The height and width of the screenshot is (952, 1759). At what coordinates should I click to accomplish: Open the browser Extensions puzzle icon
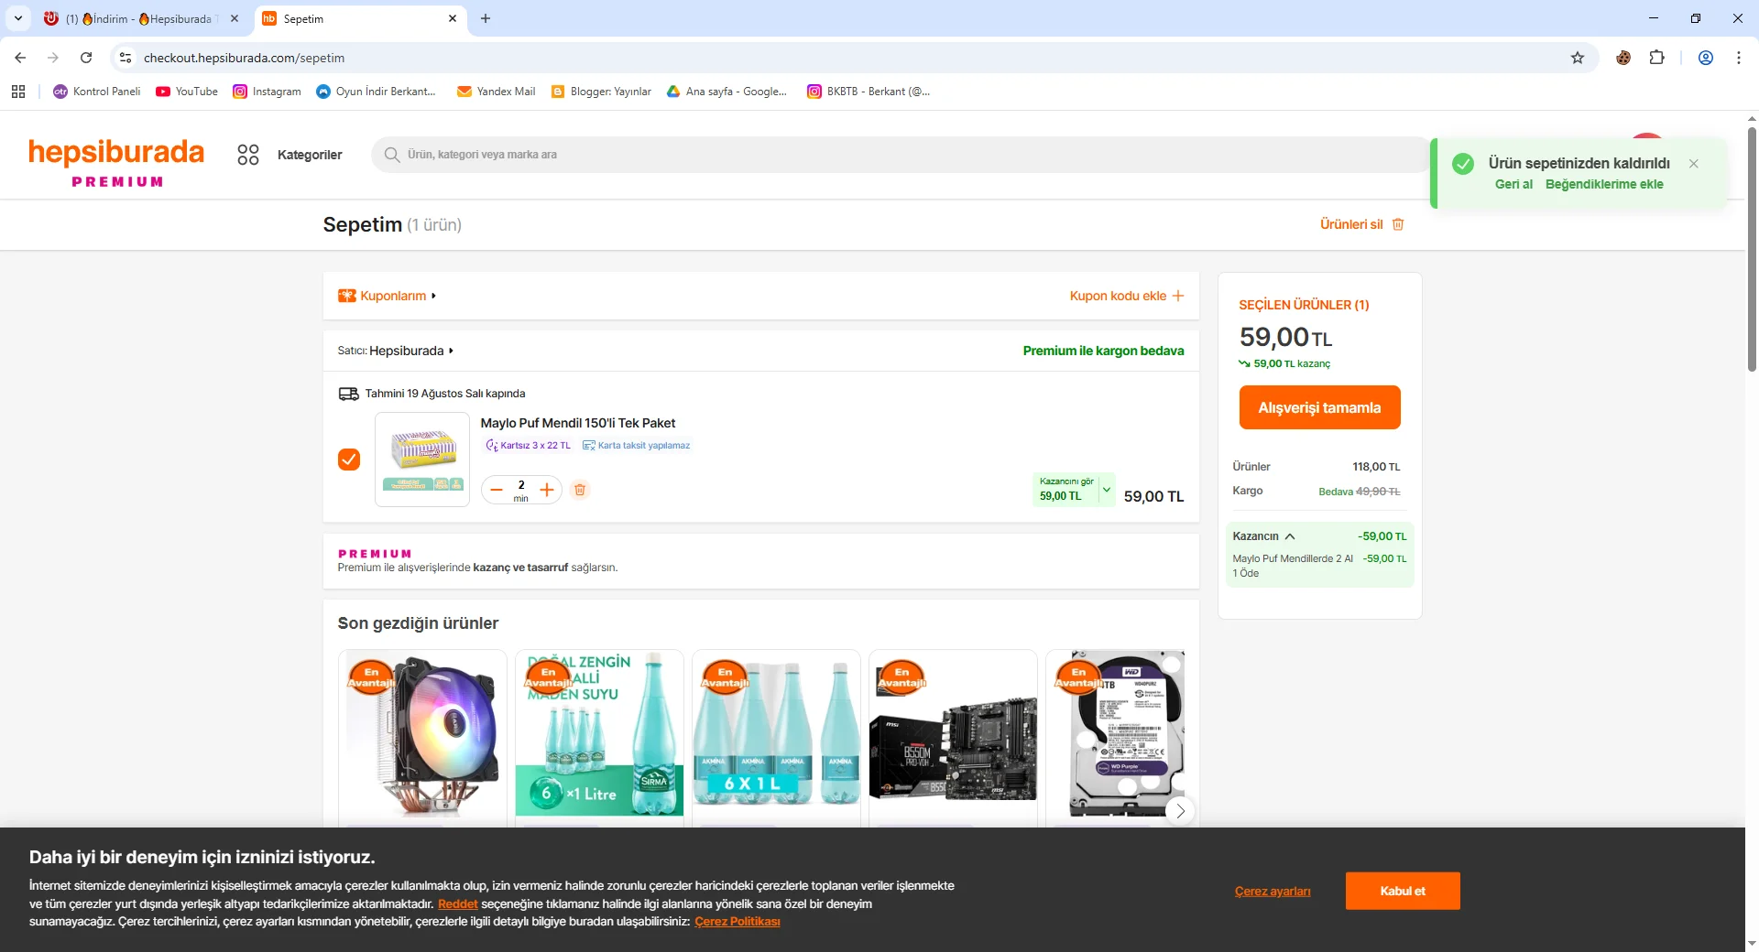pos(1657,58)
